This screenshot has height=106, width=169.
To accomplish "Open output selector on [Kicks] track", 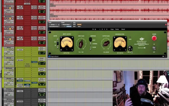I will coord(42,50).
